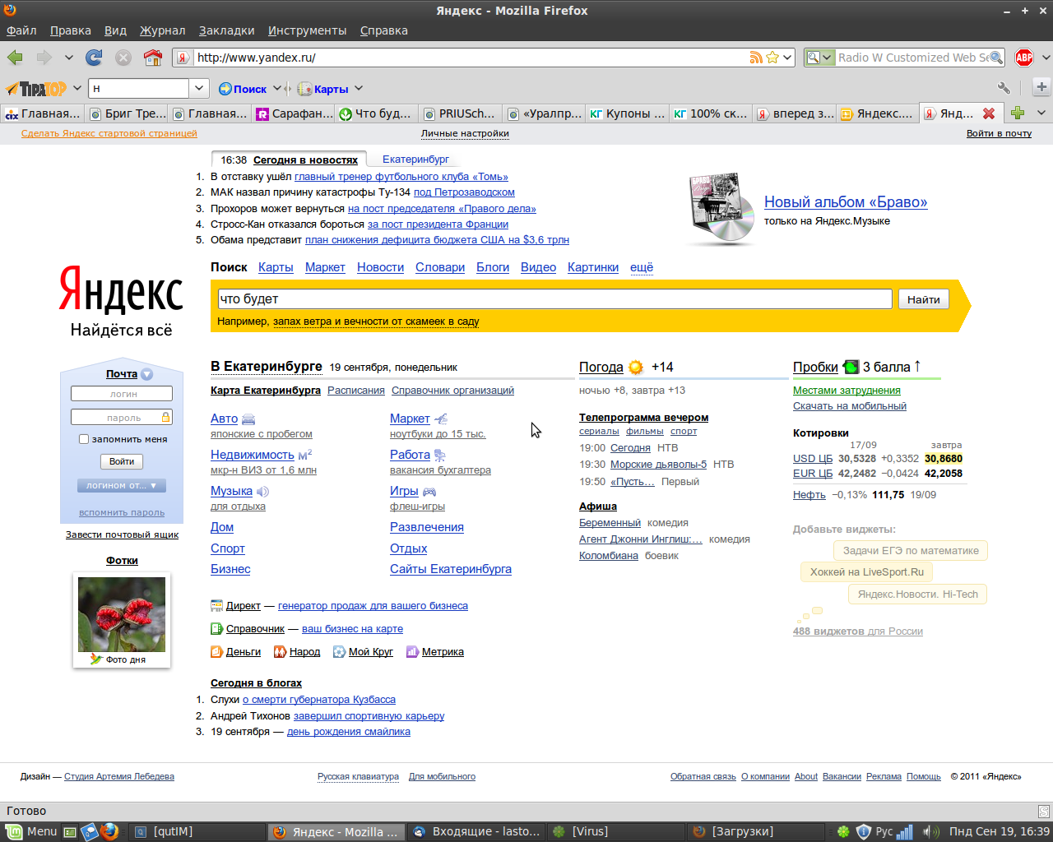The width and height of the screenshot is (1053, 842).
Task: Click the RSS feed icon in address bar
Action: 756,58
